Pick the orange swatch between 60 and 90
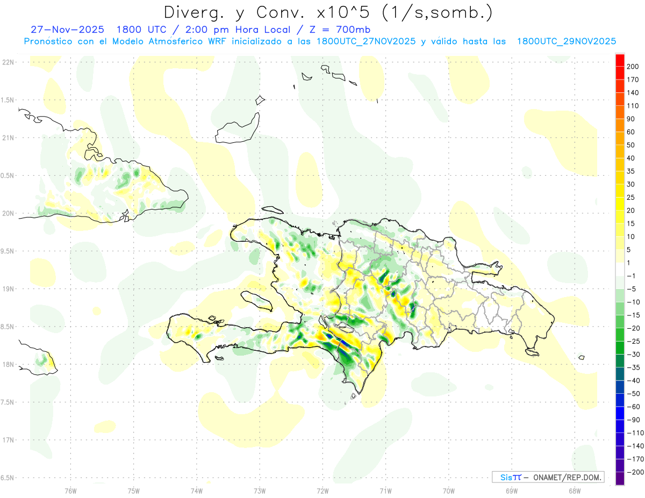645x498 pixels. pos(620,126)
